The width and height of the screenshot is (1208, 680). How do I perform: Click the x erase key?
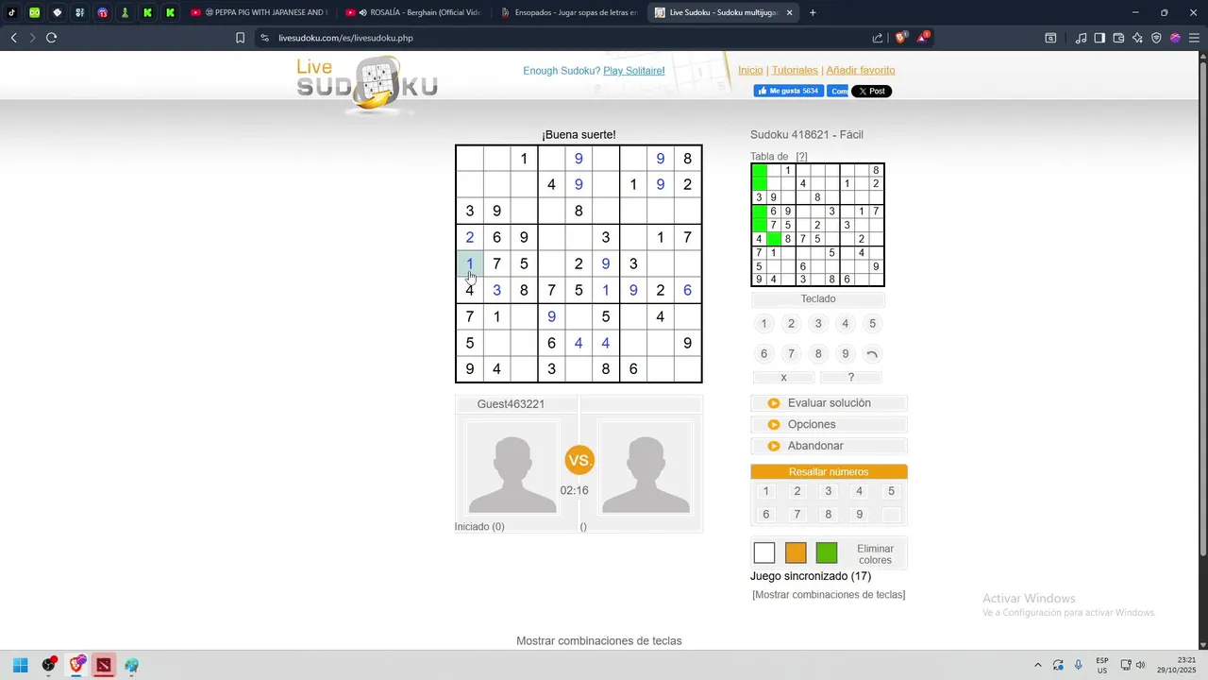(x=783, y=377)
